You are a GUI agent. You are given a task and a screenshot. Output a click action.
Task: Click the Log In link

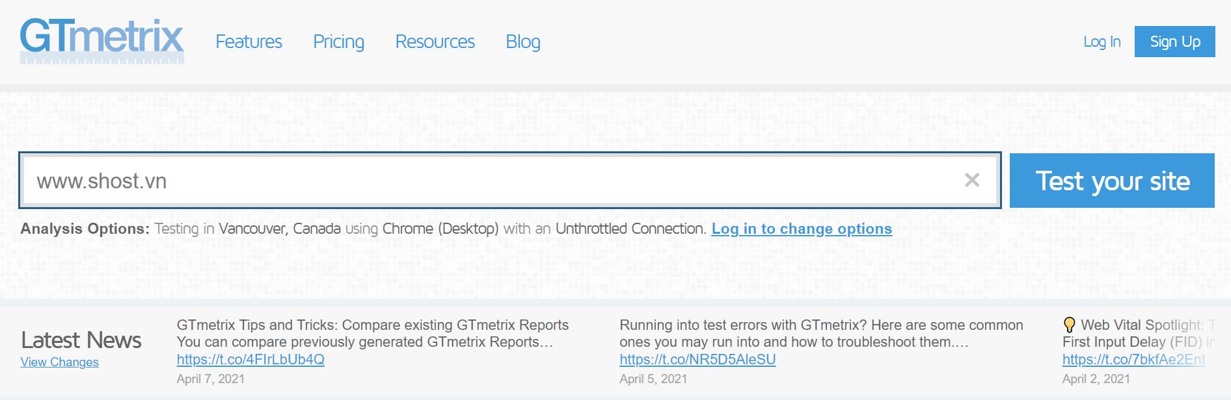coord(1102,42)
